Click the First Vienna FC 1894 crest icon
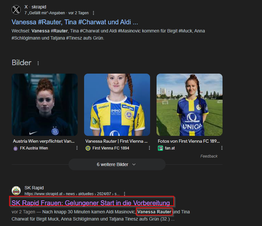 (88, 148)
